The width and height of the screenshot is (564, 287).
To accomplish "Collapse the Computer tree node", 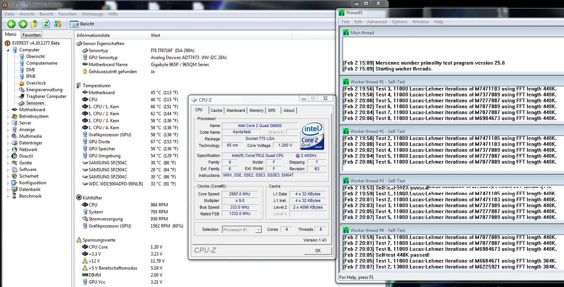I will point(8,50).
